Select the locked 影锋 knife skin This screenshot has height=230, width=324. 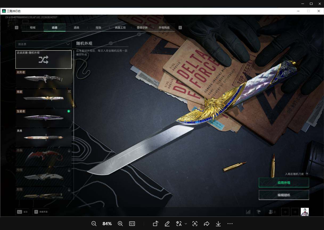[43, 193]
